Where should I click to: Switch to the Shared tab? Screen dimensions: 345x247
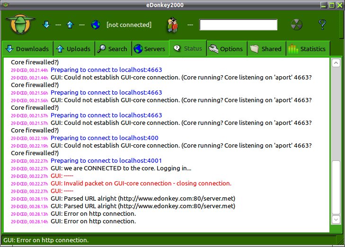point(266,49)
